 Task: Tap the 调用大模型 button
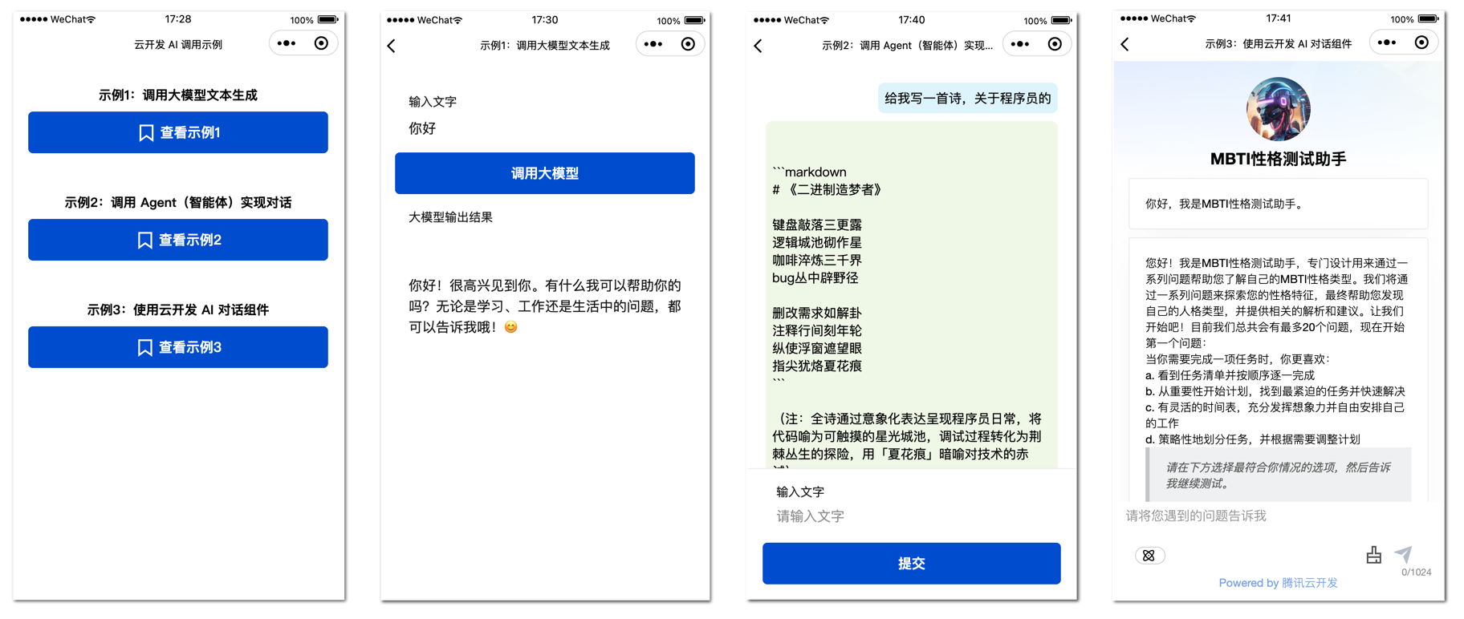click(545, 173)
